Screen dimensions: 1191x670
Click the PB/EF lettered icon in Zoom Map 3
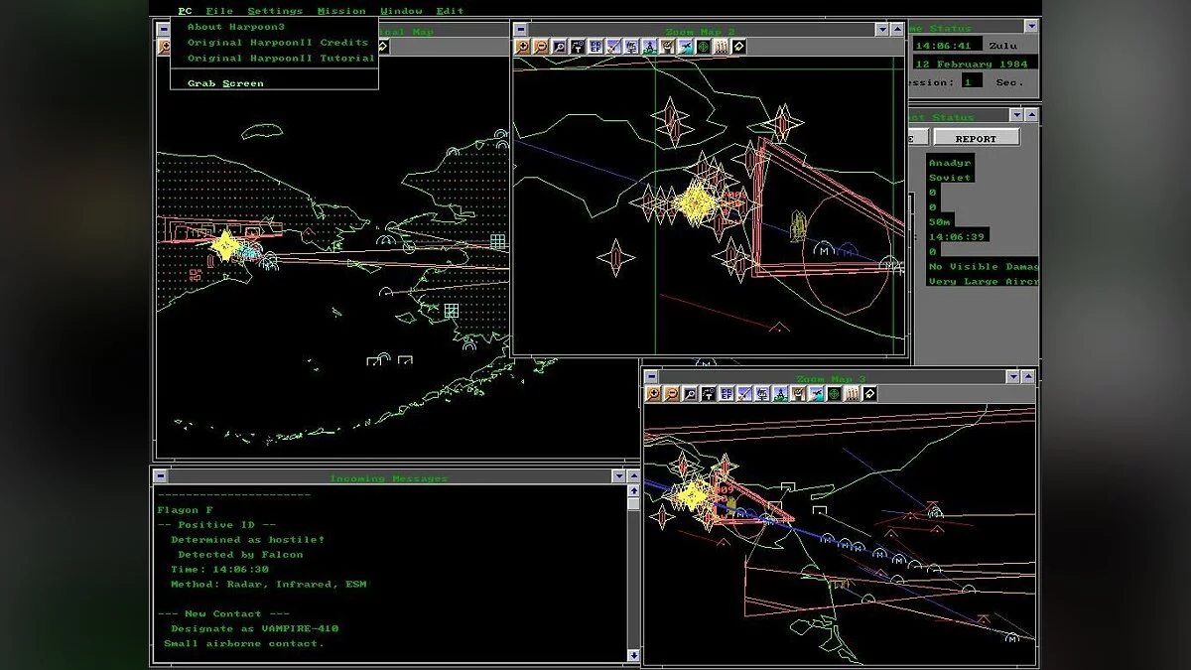(x=727, y=394)
